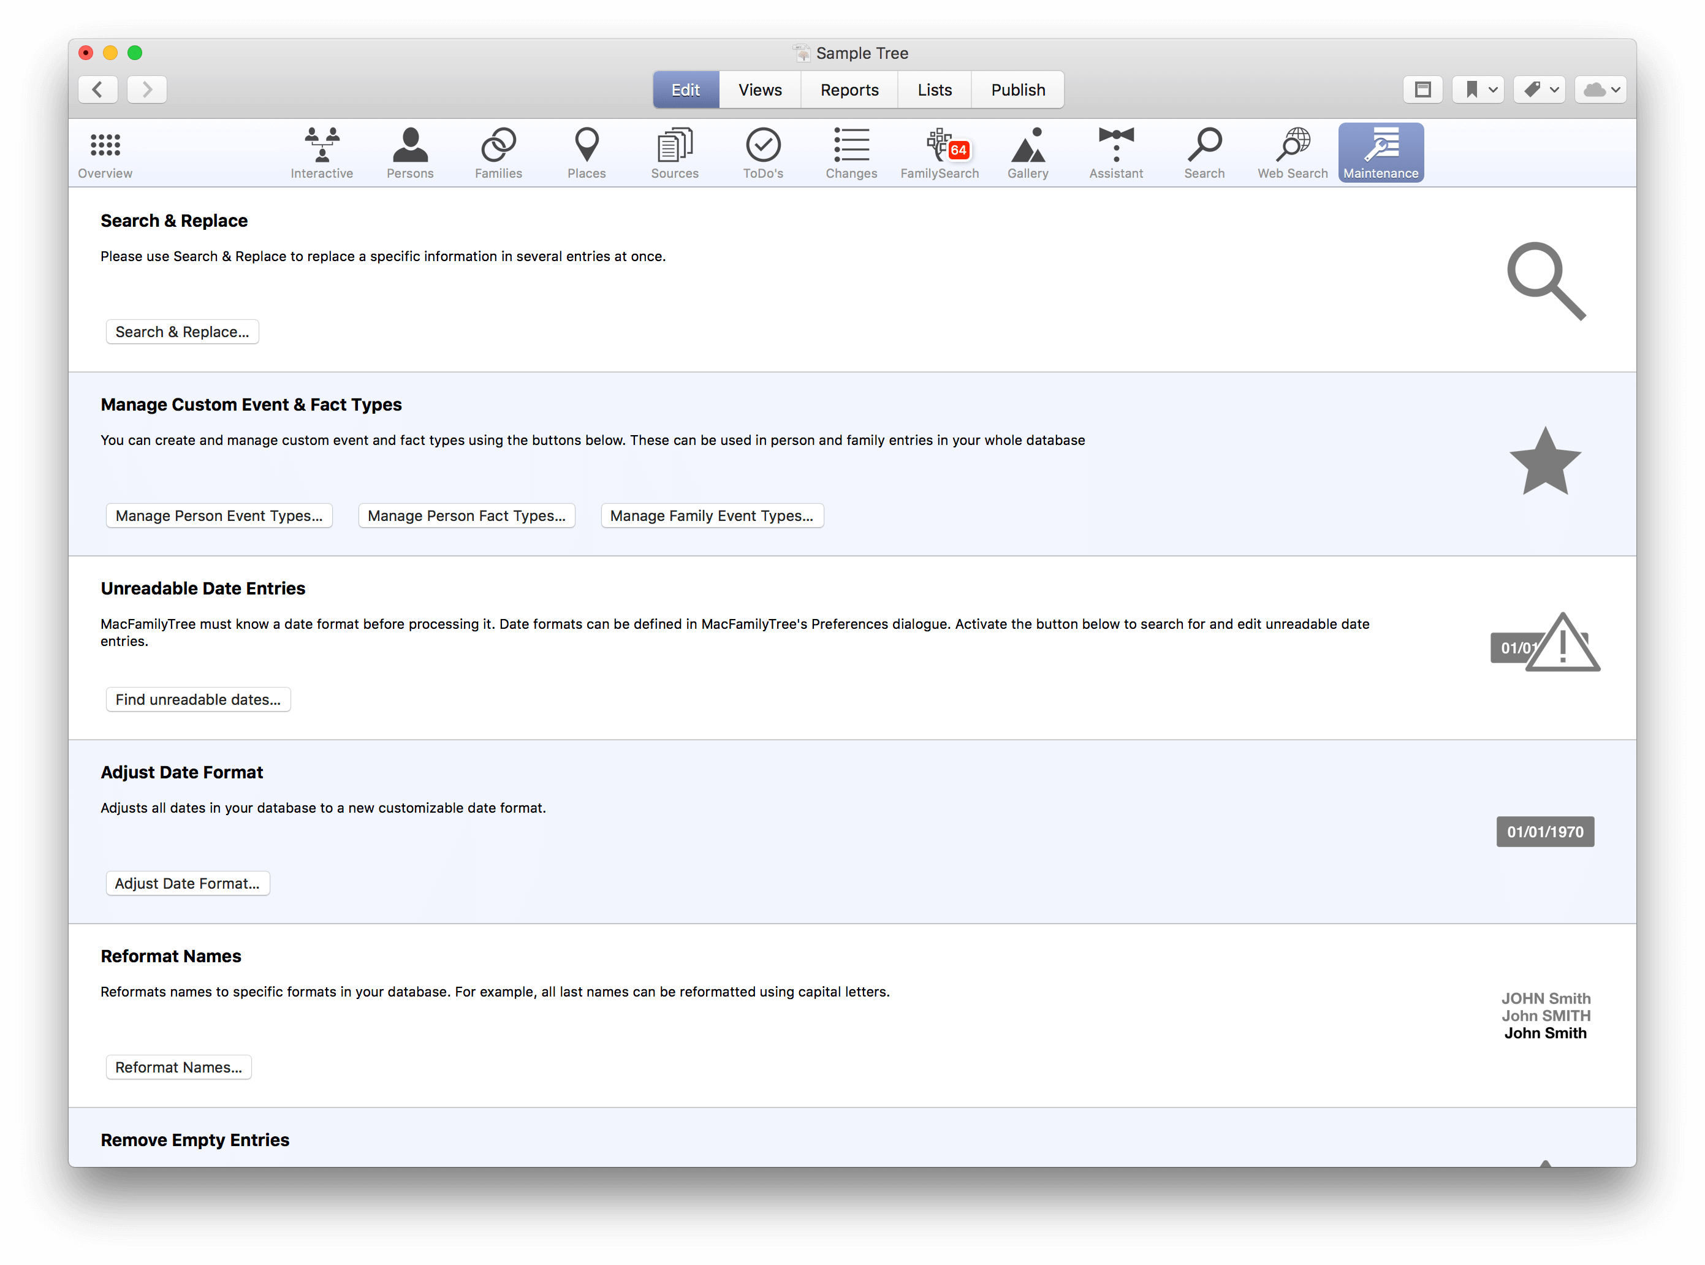1705x1265 pixels.
Task: Open FamilySearch with 64 badge
Action: coord(940,153)
